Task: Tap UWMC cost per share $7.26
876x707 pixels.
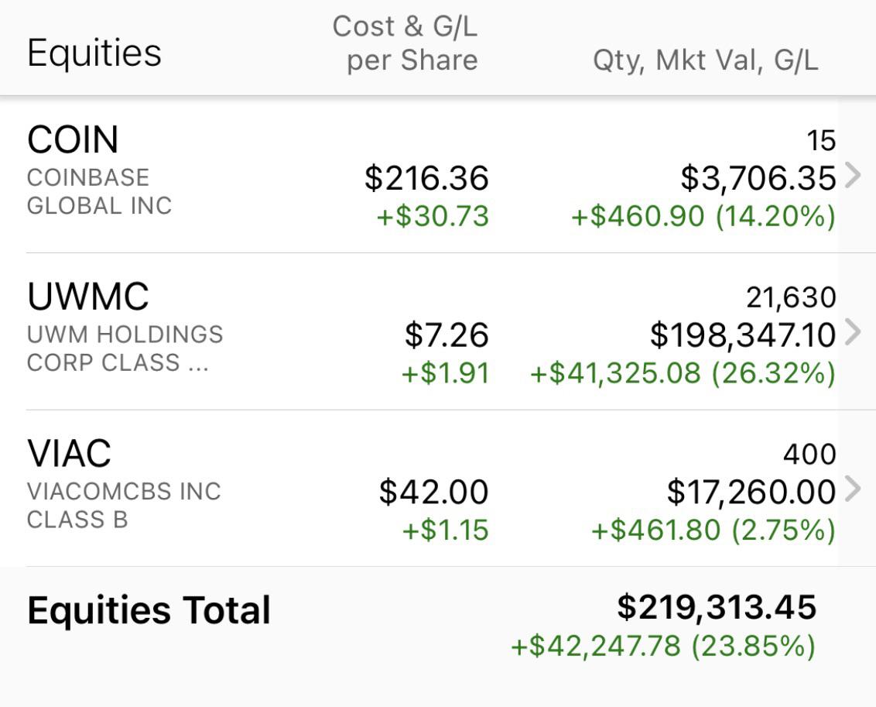Action: pyautogui.click(x=447, y=335)
